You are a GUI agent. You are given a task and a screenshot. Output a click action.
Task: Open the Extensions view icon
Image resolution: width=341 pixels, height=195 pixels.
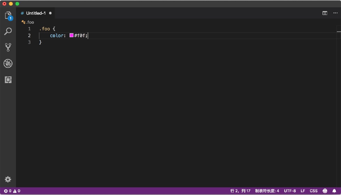pos(8,80)
